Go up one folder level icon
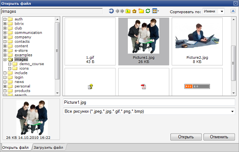Viewport: 239px width, 152px height. click(128, 11)
